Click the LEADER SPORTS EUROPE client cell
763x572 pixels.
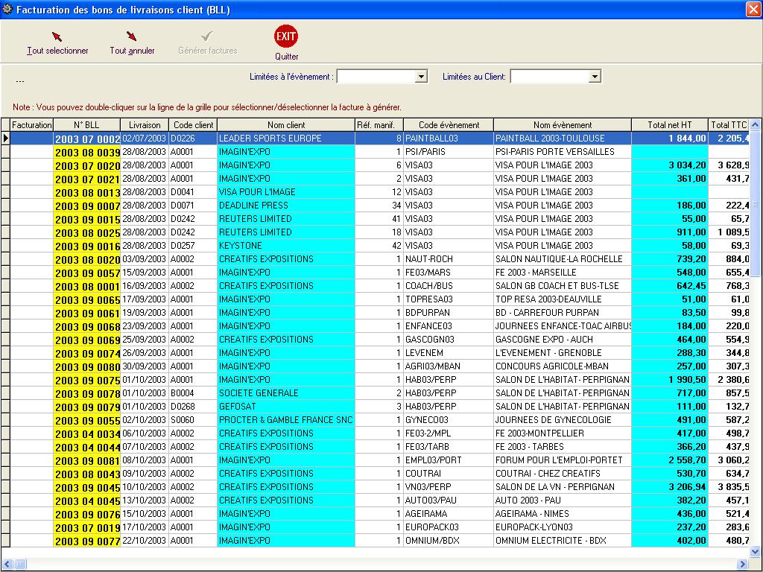pyautogui.click(x=286, y=138)
